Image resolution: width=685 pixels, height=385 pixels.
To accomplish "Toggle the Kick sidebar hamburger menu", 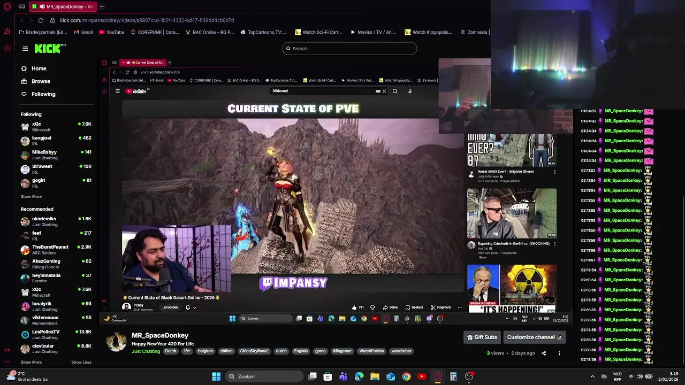I will click(x=25, y=49).
